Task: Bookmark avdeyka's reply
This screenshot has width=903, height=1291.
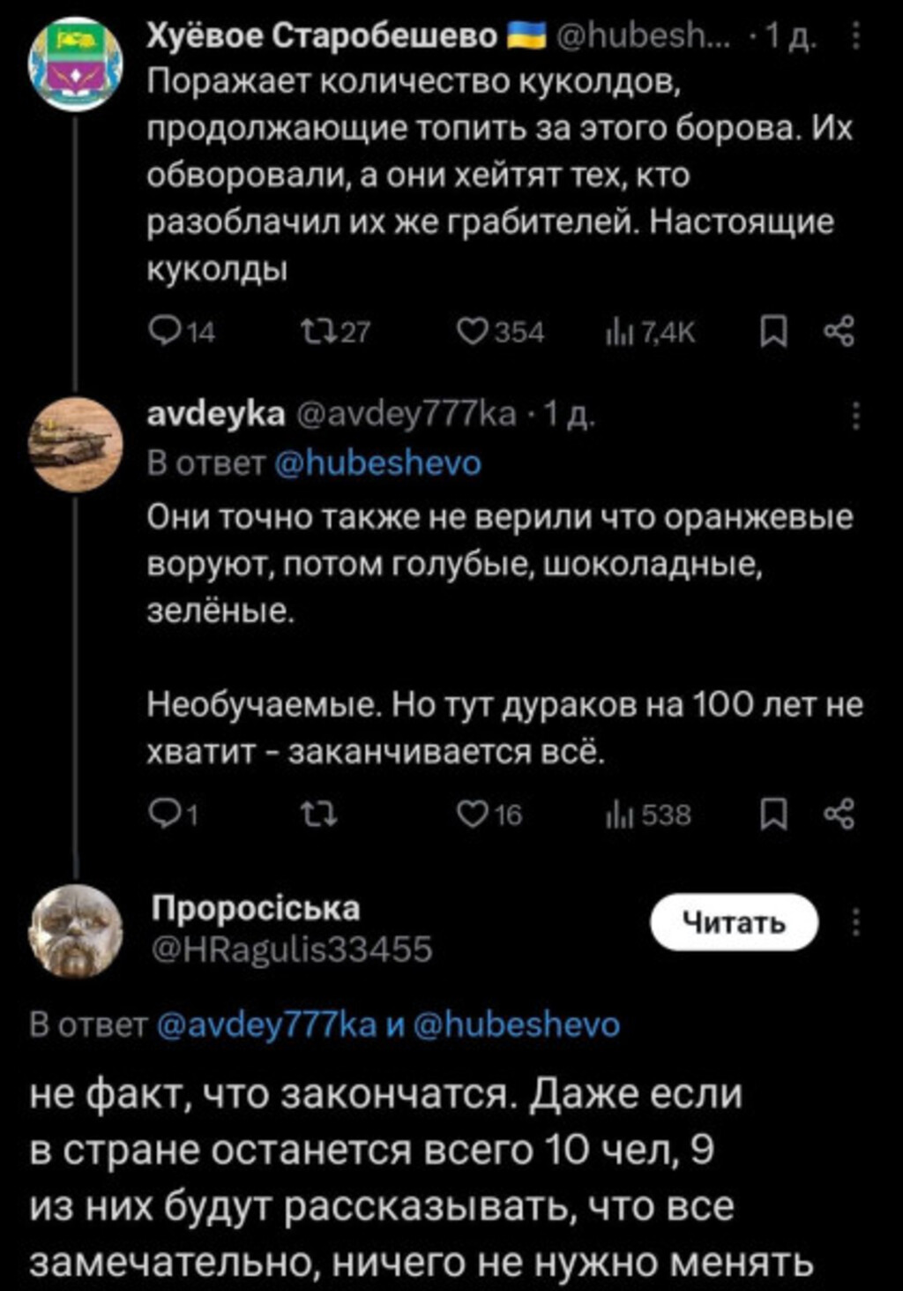Action: [773, 814]
